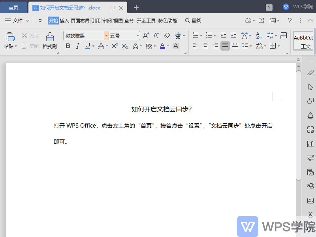Click the center alignment icon
Image resolution: width=316 pixels, height=237 pixels.
click(x=205, y=46)
